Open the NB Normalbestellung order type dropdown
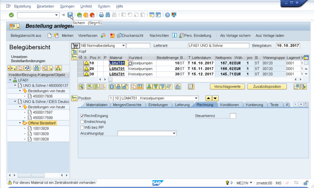 click(123, 46)
